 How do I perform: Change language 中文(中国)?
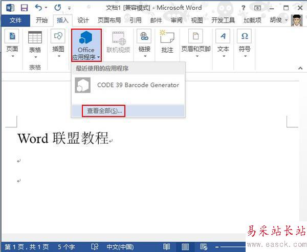[120, 247]
